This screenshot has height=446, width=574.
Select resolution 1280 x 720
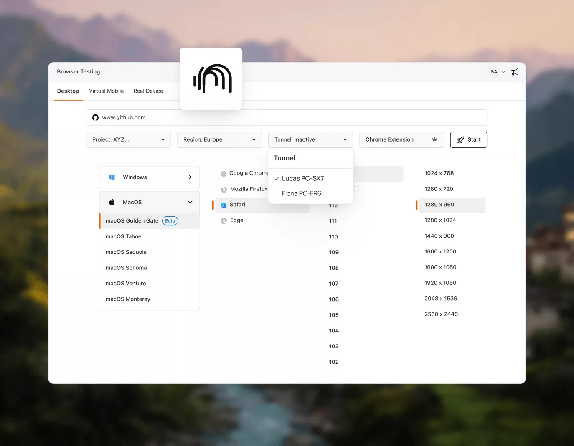pos(439,189)
